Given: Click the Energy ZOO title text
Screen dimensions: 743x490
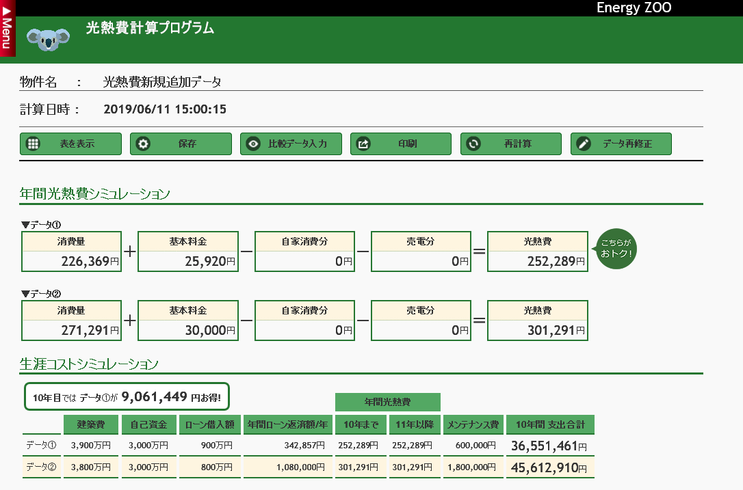Looking at the screenshot, I should click(634, 8).
